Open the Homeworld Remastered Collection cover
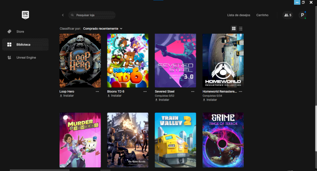The width and height of the screenshot is (317, 171). pos(223,61)
